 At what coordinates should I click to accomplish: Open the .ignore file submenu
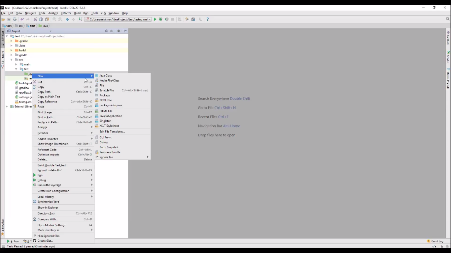[122, 157]
